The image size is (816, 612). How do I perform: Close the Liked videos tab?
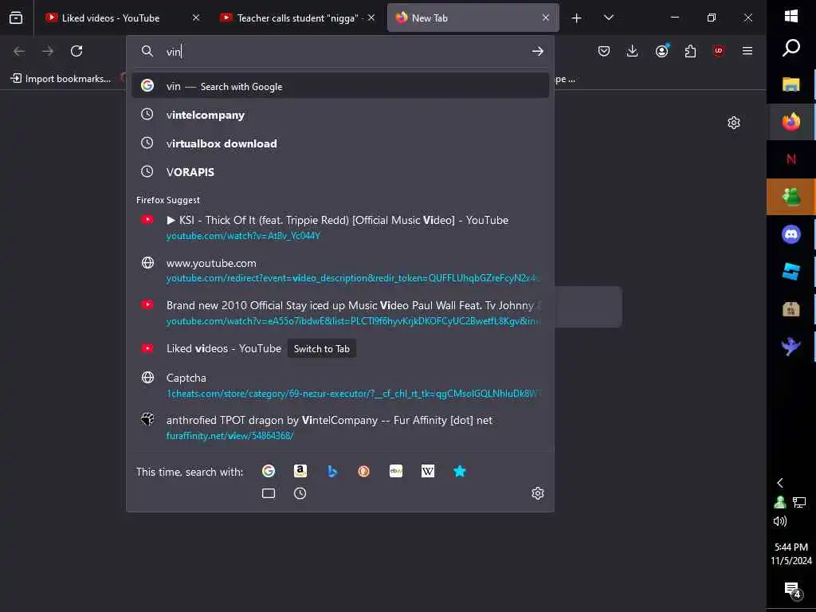tap(196, 18)
